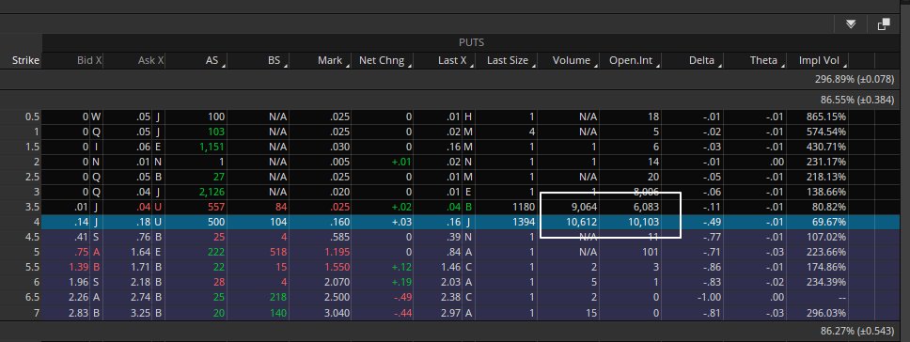Click the 10,612 volume value
This screenshot has height=342, width=910.
coord(581,222)
